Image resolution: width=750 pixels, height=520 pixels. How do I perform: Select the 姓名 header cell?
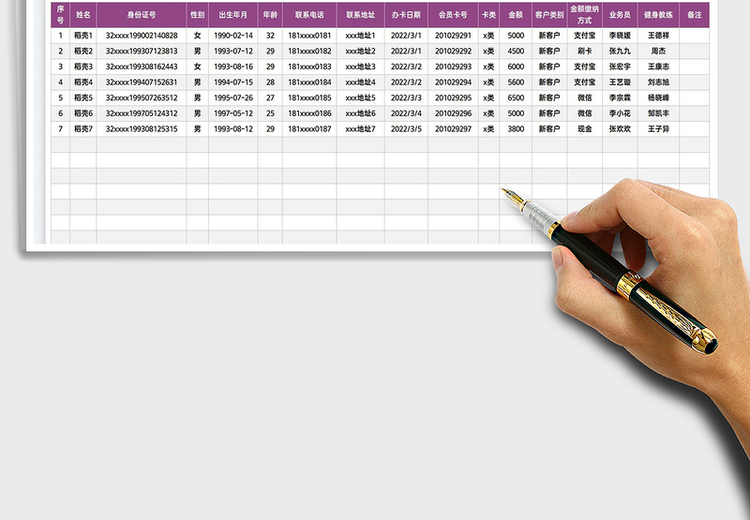pos(82,15)
